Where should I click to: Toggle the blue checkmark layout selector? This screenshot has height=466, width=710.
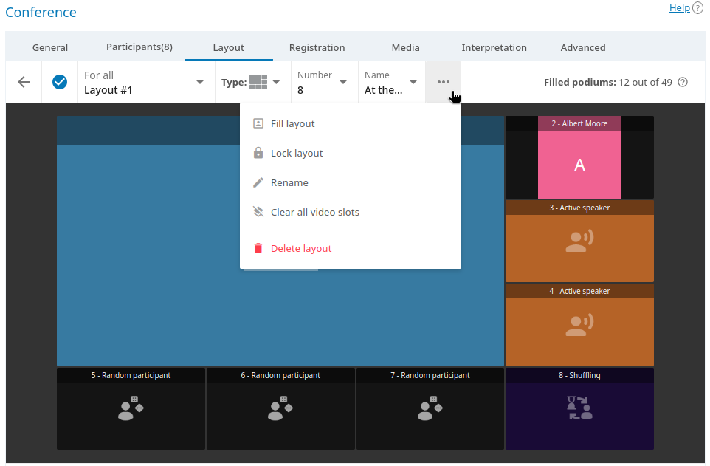pyautogui.click(x=60, y=82)
